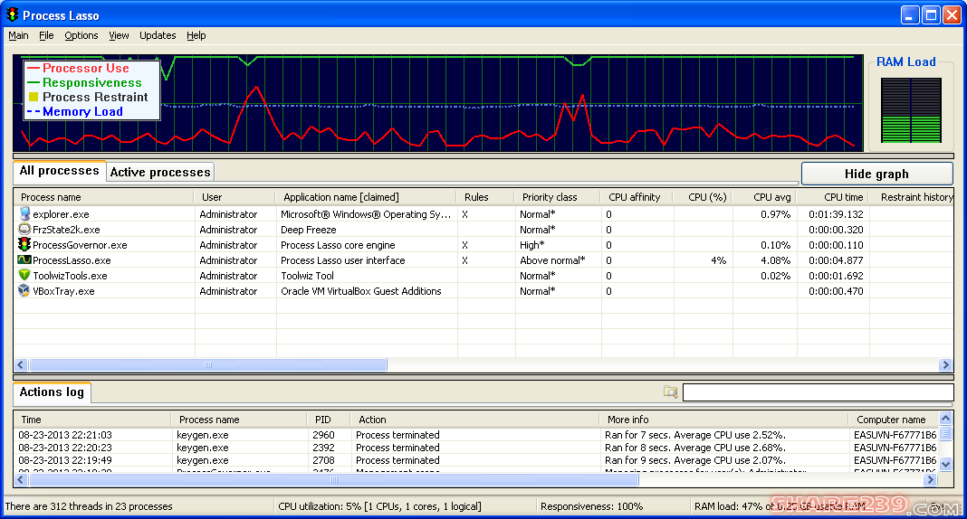Screen dimensions: 967x519
Task: Open the Main menu
Action: click(18, 35)
